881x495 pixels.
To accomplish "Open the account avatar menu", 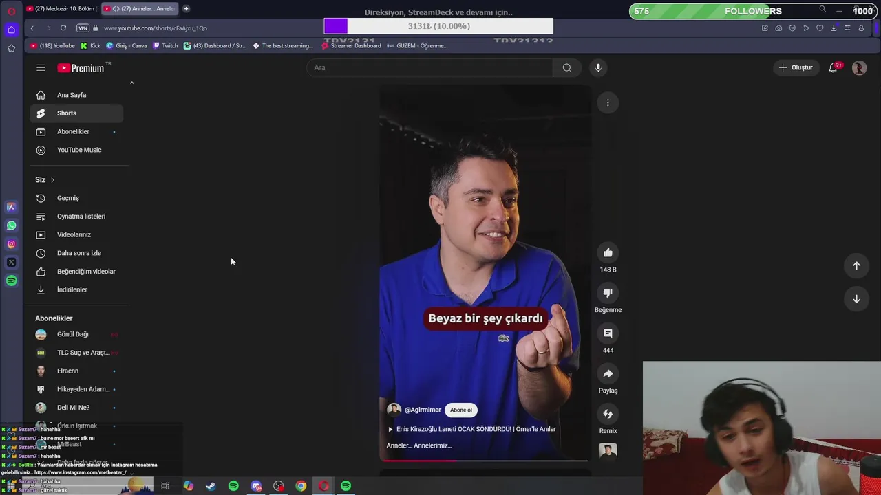I will 859,67.
